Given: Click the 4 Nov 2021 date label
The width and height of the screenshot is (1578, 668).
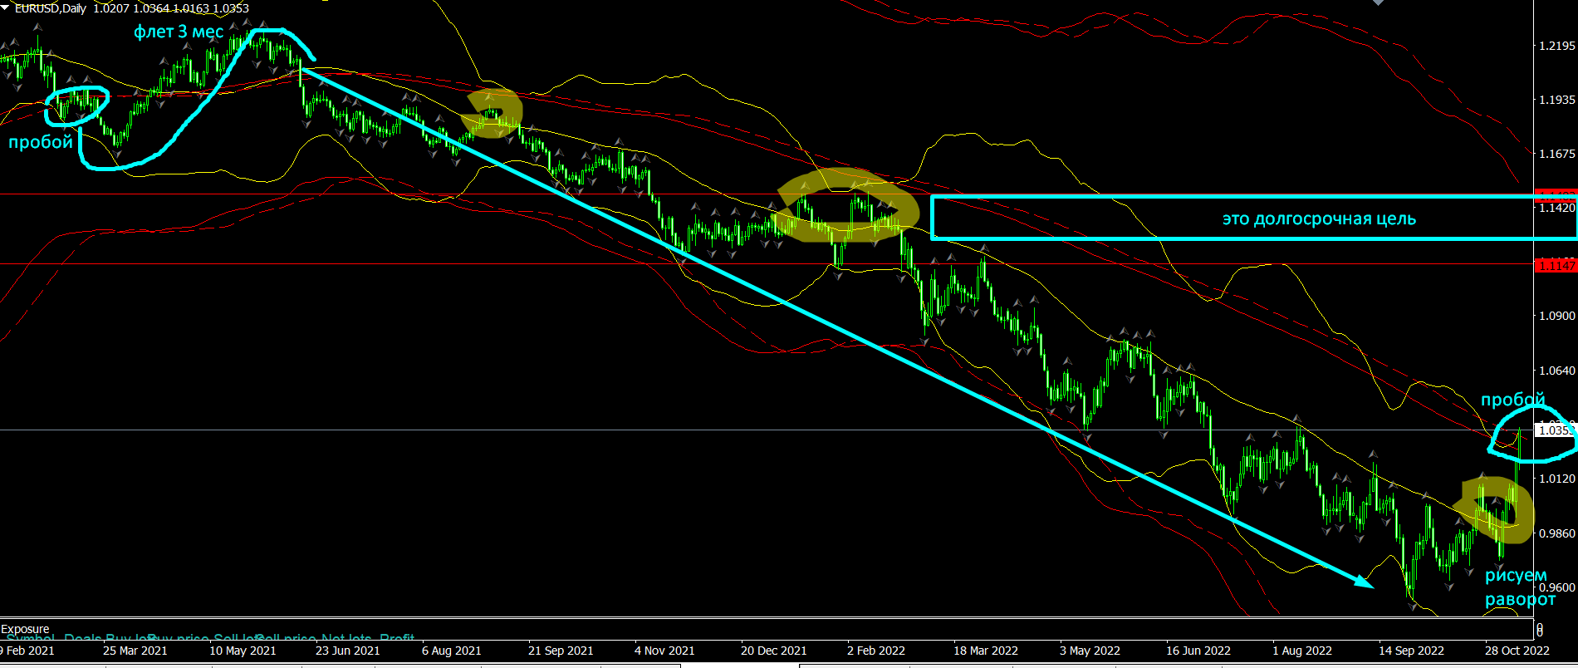Looking at the screenshot, I should click(x=664, y=651).
